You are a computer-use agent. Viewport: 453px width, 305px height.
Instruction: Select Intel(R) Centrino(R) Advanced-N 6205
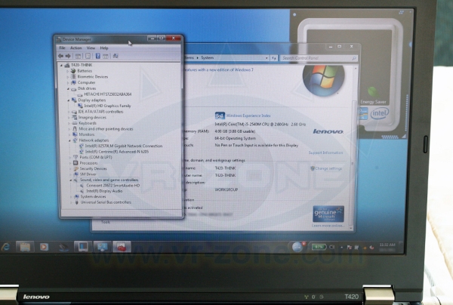point(117,152)
